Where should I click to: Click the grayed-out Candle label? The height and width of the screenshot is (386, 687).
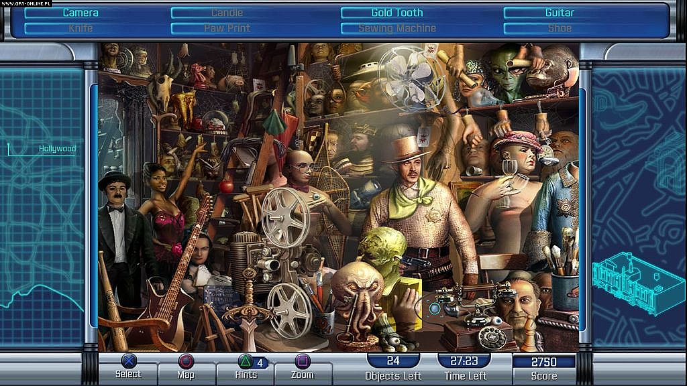tap(225, 12)
